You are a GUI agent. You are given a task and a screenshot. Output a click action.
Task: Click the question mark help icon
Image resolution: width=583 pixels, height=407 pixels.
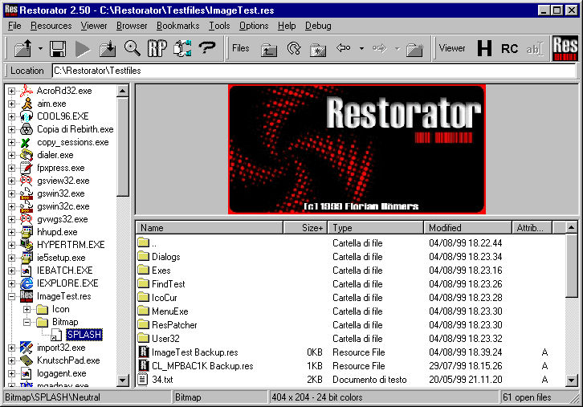pos(207,49)
